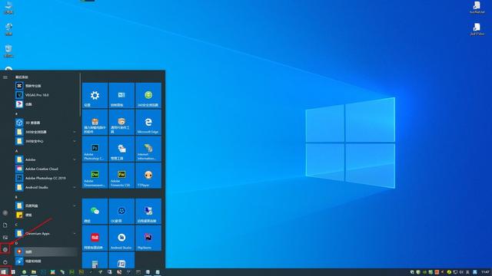Open Documents from the Start rail
This screenshot has width=492, height=276.
click(x=5, y=225)
